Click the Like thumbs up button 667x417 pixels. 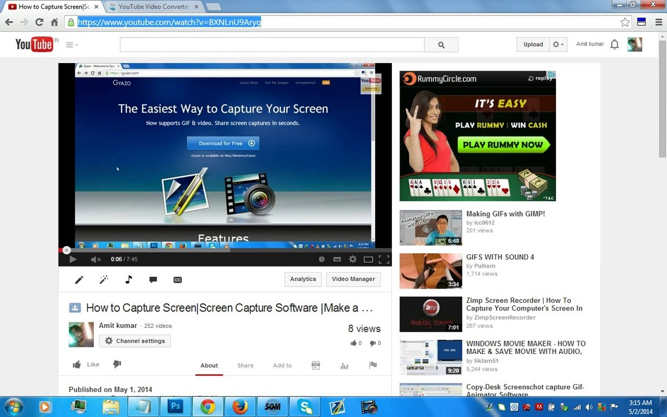[86, 364]
